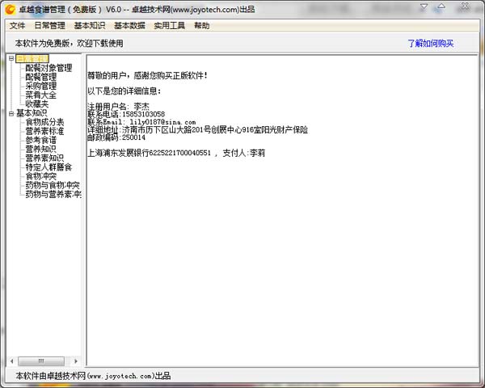The image size is (485, 388).
Task: Open the 帮助 menu
Action: [x=201, y=25]
